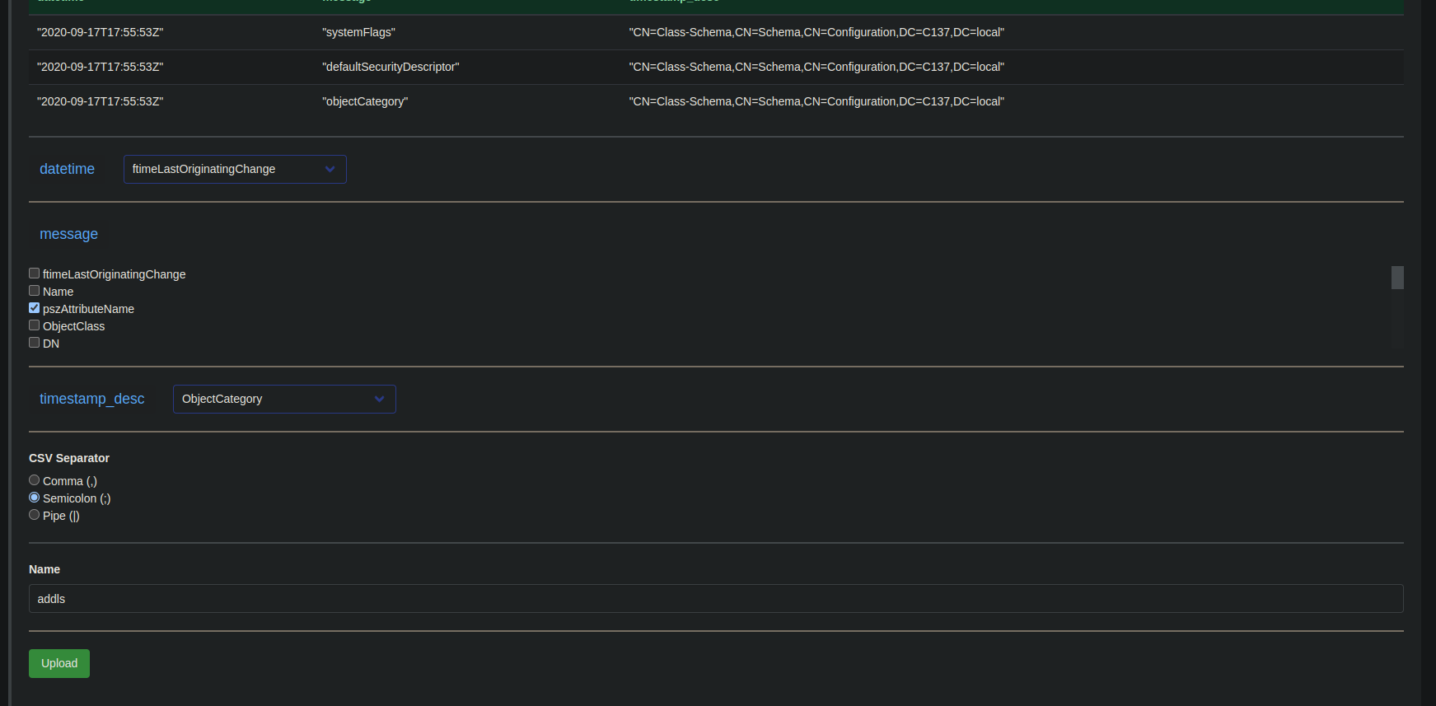Click the "defaultSecurityDescriptor" message cell
The width and height of the screenshot is (1436, 706).
[x=391, y=67]
